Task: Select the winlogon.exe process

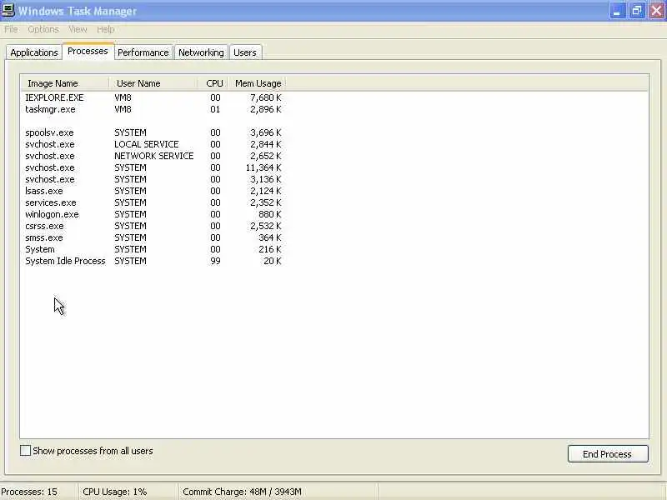Action: point(153,214)
